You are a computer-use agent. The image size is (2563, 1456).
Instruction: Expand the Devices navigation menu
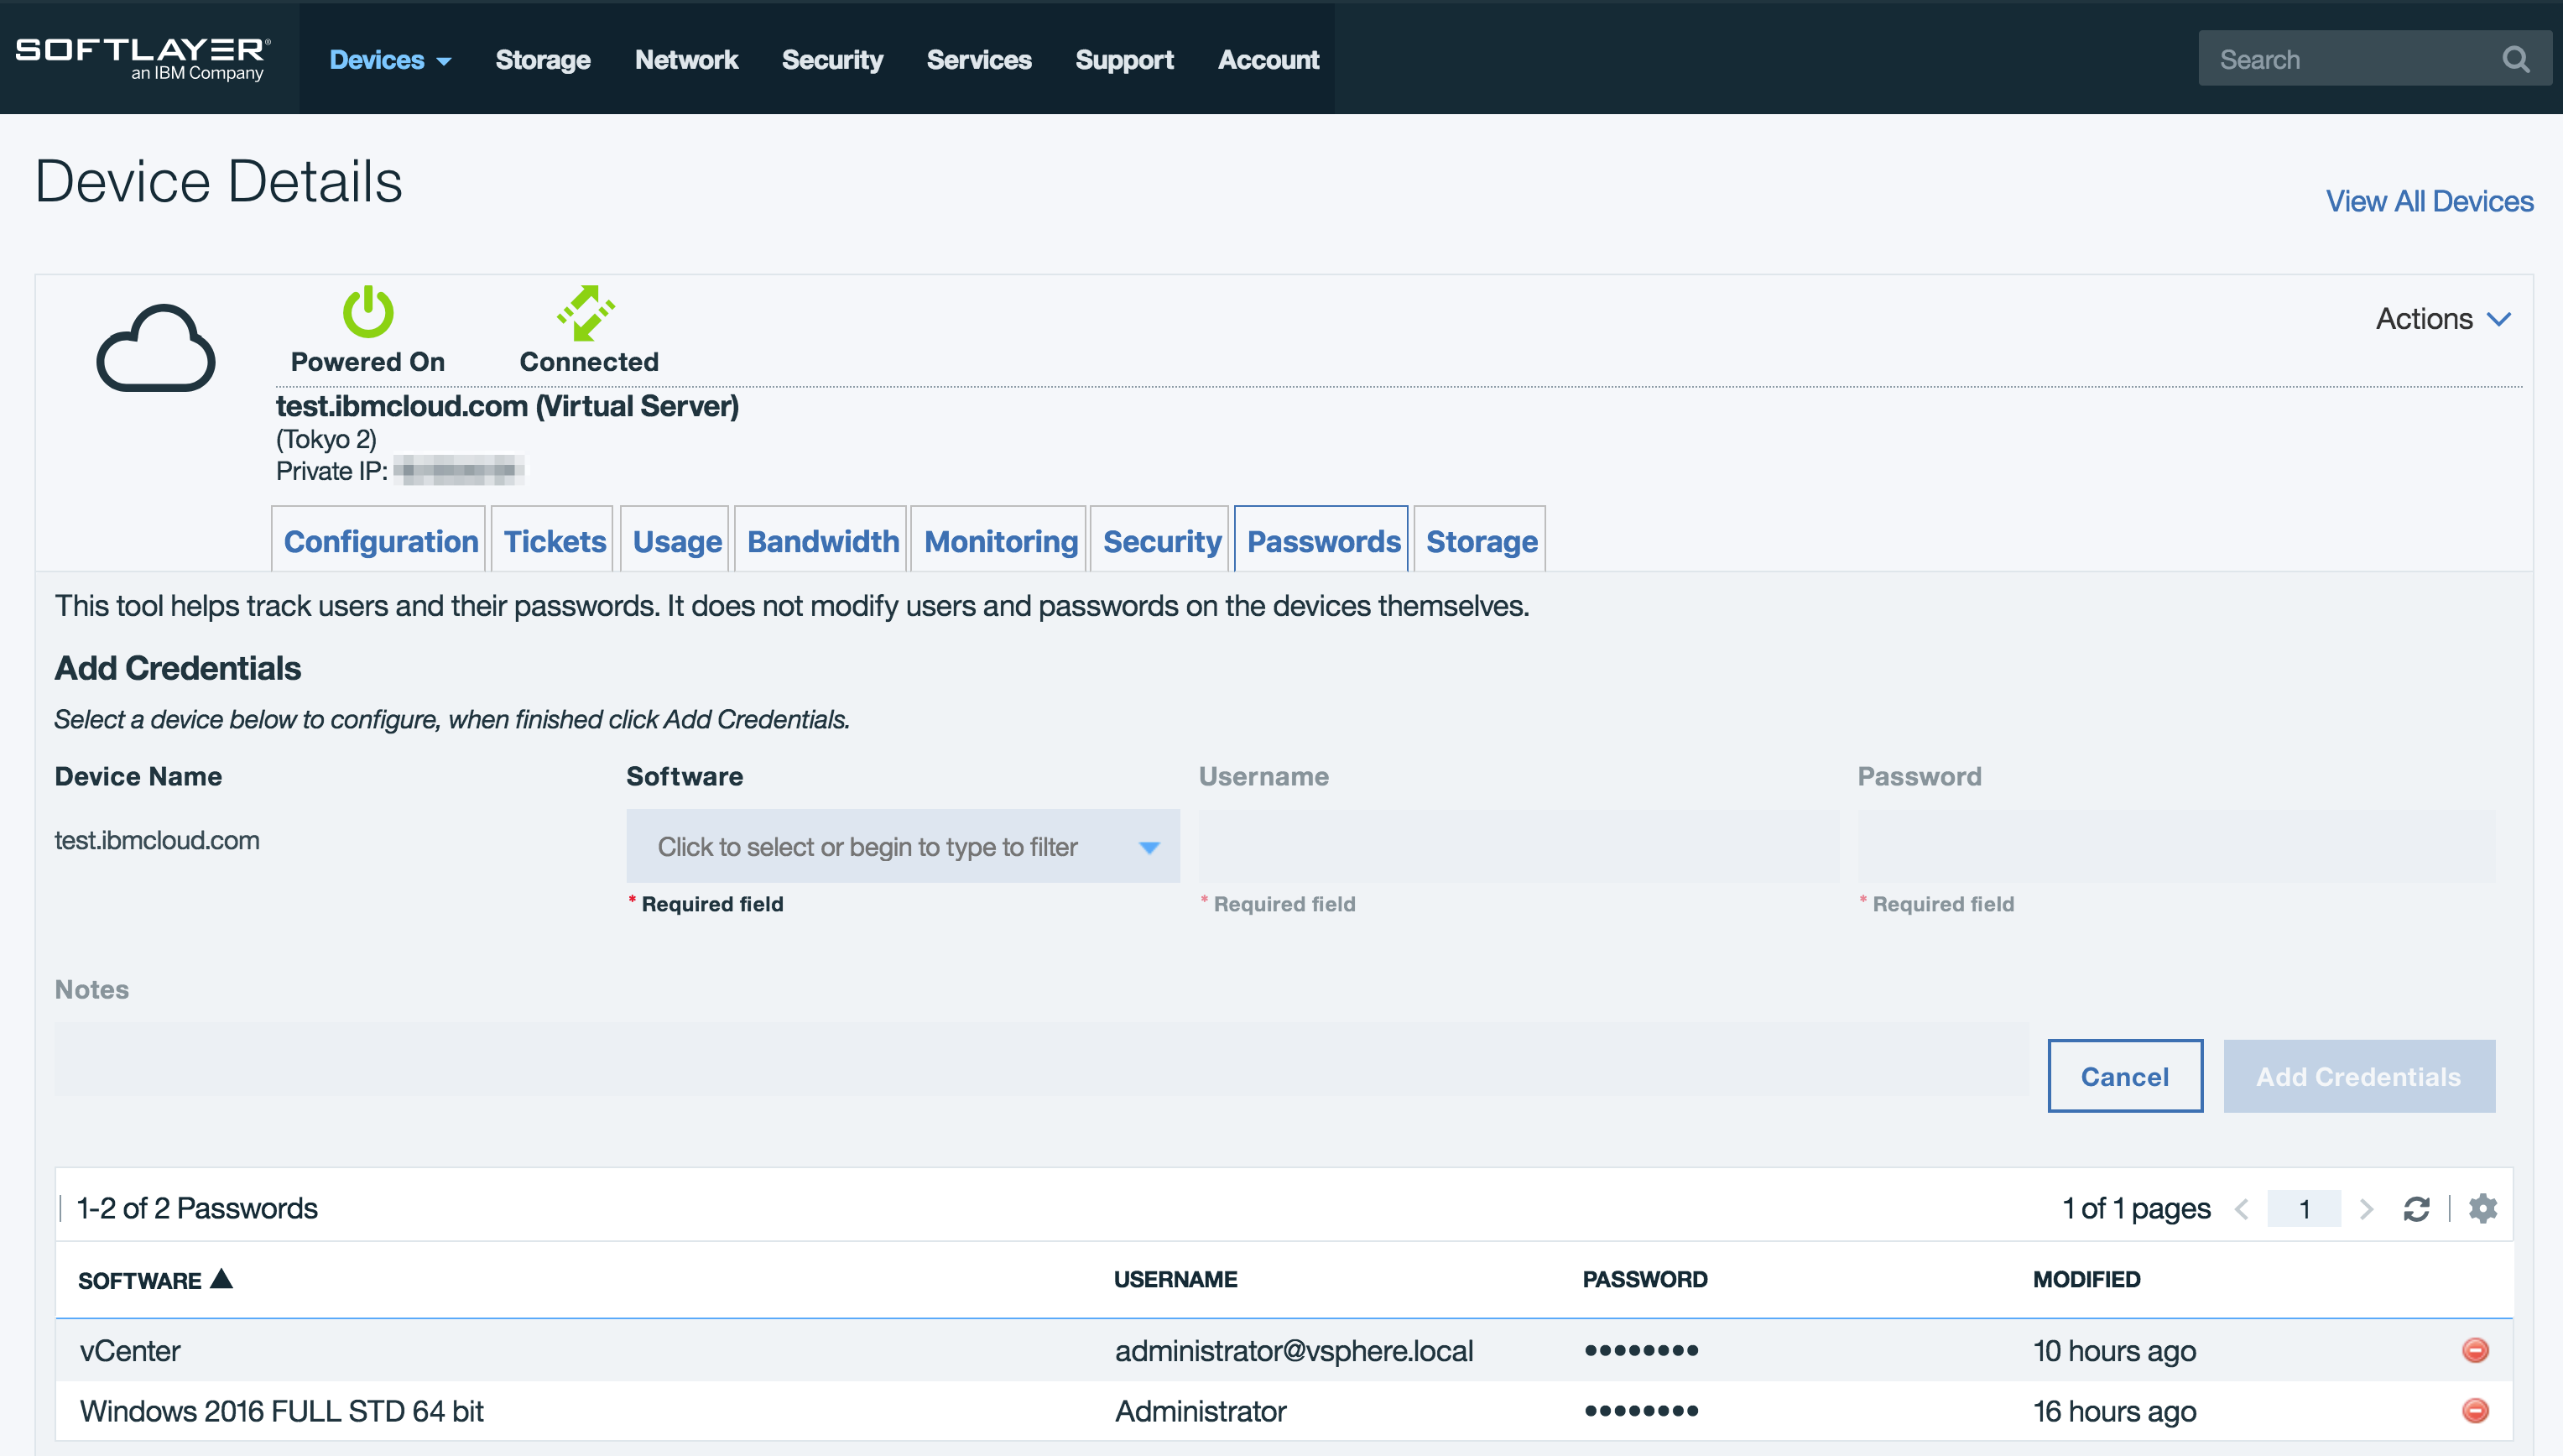pos(390,60)
